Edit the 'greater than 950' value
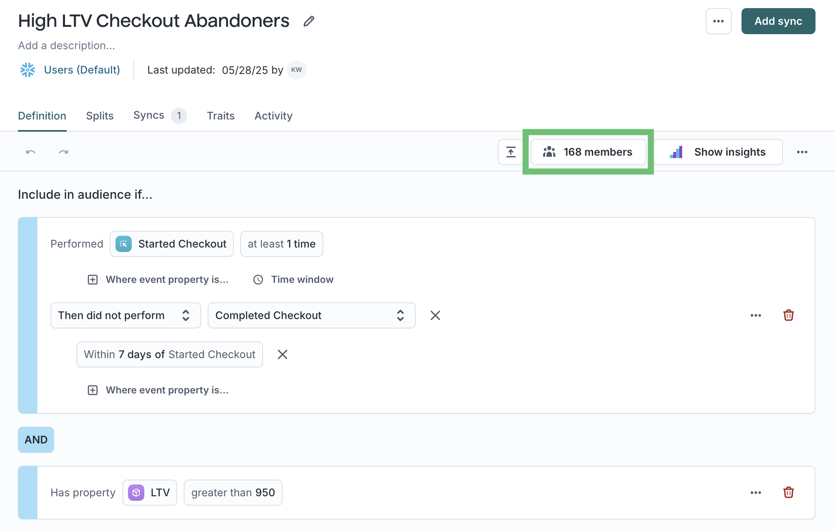Viewport: 835px width, 530px height. pyautogui.click(x=233, y=493)
